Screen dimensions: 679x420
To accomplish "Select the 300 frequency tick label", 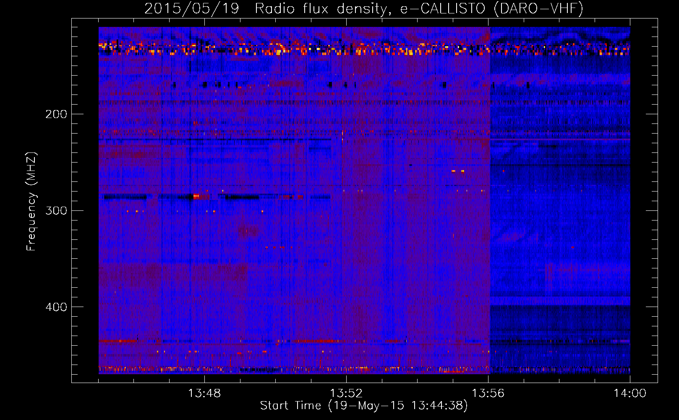I will click(x=56, y=210).
